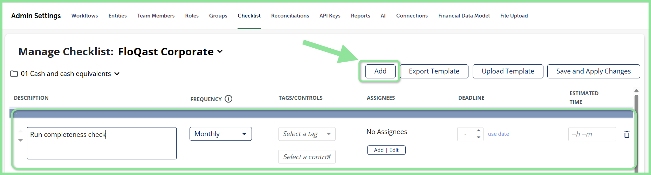Go to the Financial Data Model tab
The height and width of the screenshot is (175, 651).
tap(464, 16)
